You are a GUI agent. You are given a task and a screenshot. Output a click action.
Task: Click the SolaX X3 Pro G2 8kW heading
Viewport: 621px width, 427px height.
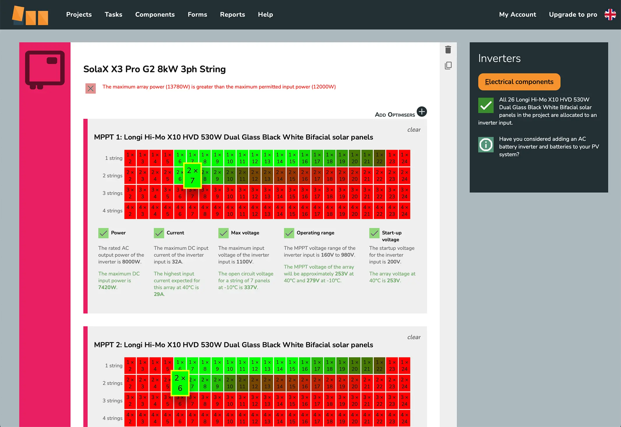154,69
